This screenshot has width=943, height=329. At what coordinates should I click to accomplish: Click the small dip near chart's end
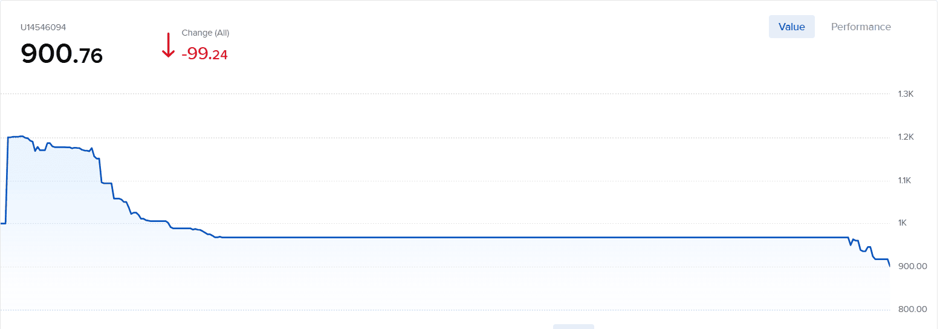coord(851,244)
